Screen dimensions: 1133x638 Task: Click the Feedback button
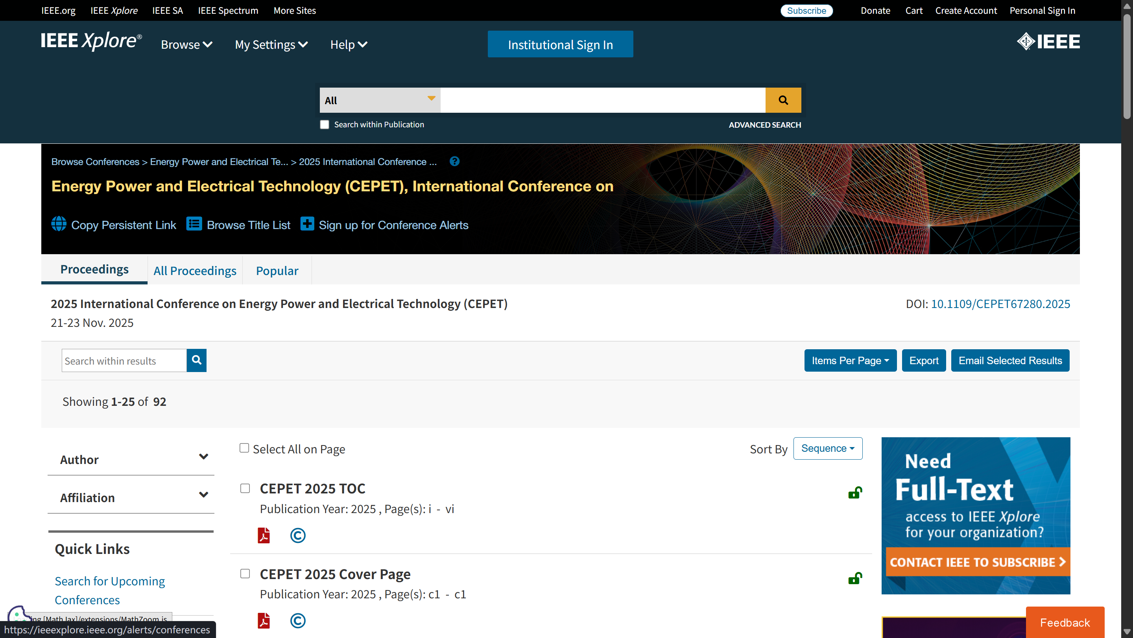tap(1065, 622)
